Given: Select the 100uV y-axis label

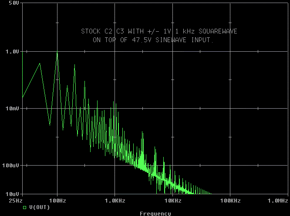Looking at the screenshot, I should click(x=11, y=166).
